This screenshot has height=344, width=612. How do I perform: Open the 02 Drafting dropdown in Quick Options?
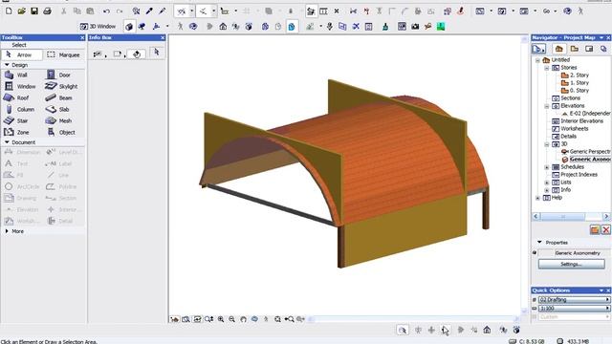coord(574,299)
